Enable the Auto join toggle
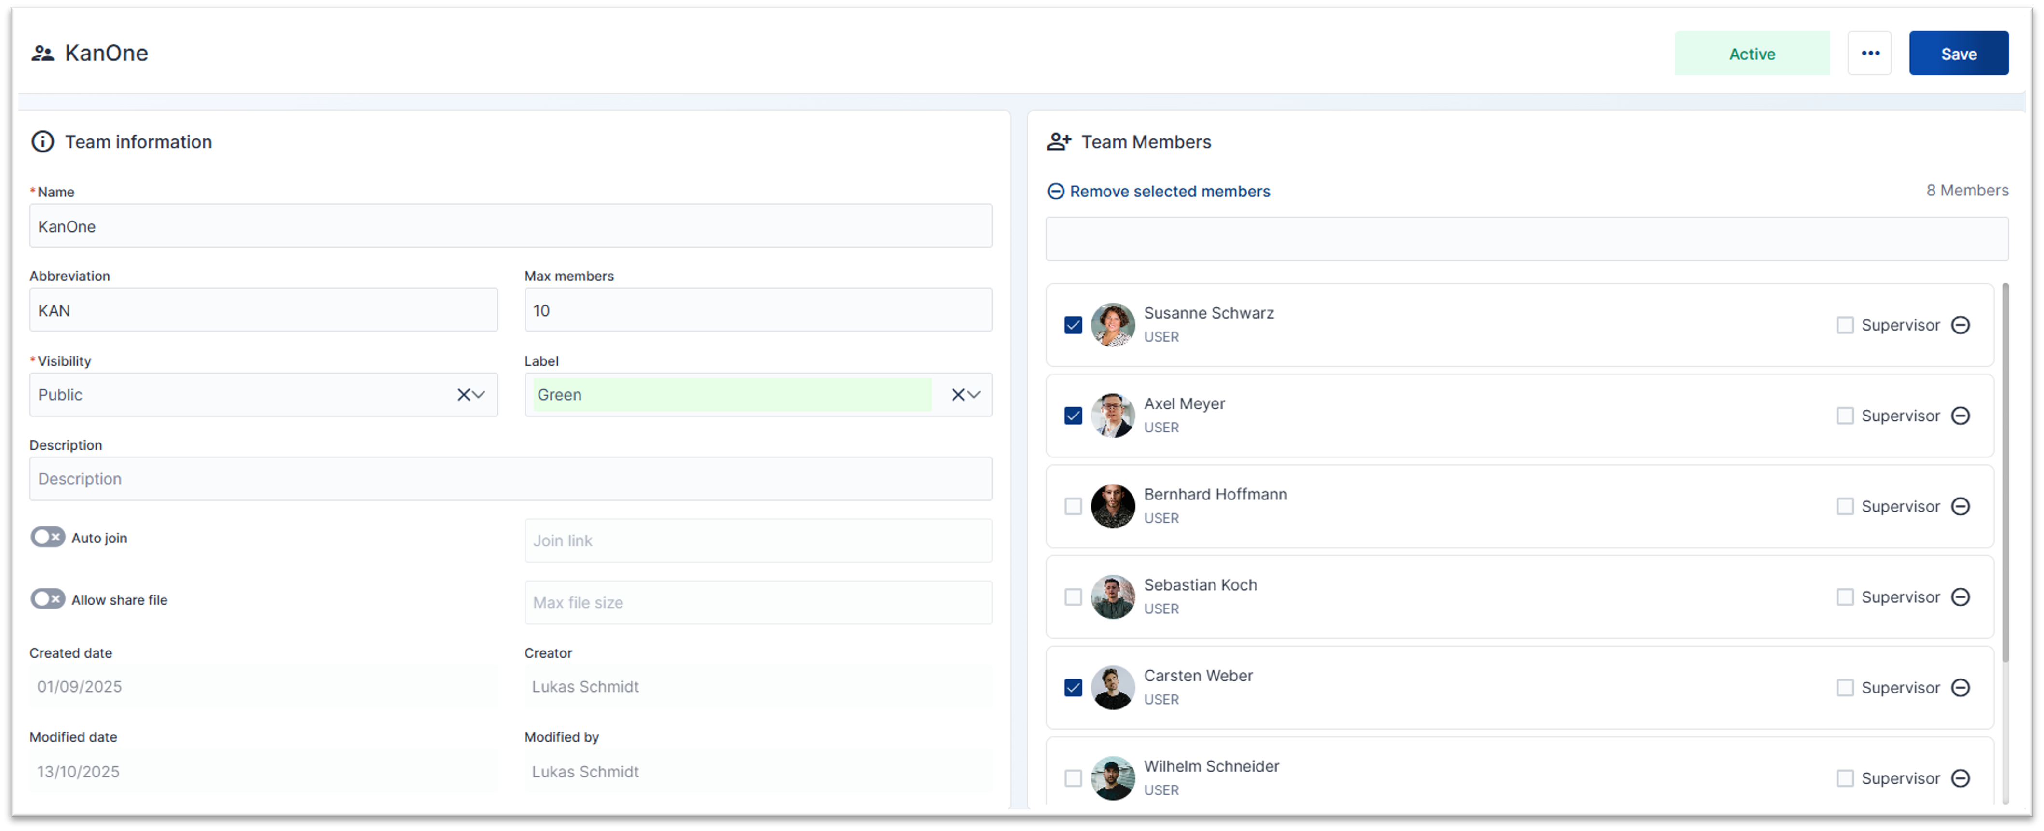Screen dimensions: 2044x831 48,537
